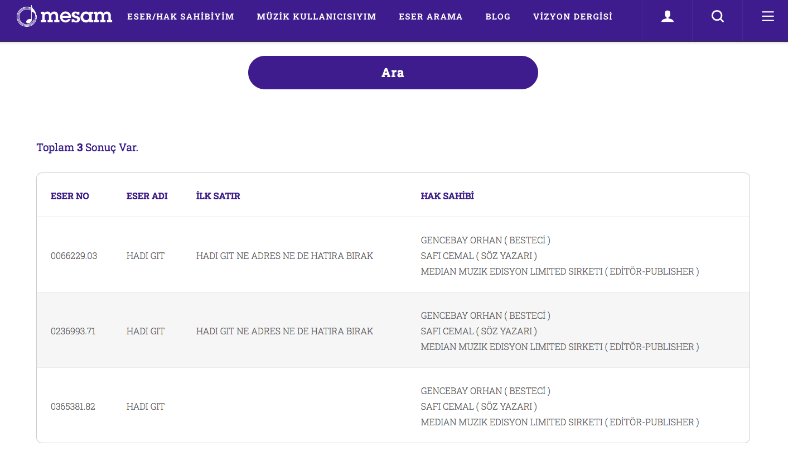Open the search magnifier icon
The width and height of the screenshot is (788, 470).
pyautogui.click(x=717, y=17)
